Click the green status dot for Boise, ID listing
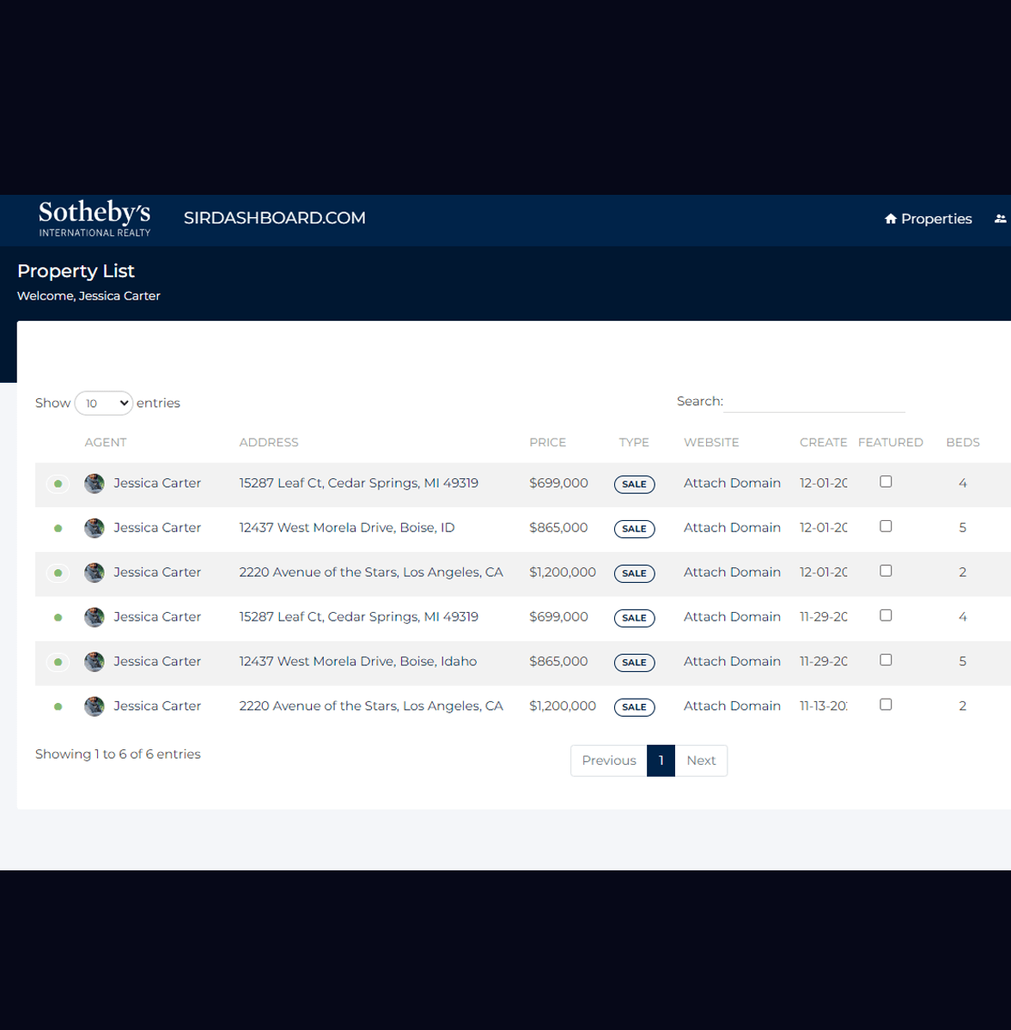This screenshot has width=1011, height=1030. point(58,529)
